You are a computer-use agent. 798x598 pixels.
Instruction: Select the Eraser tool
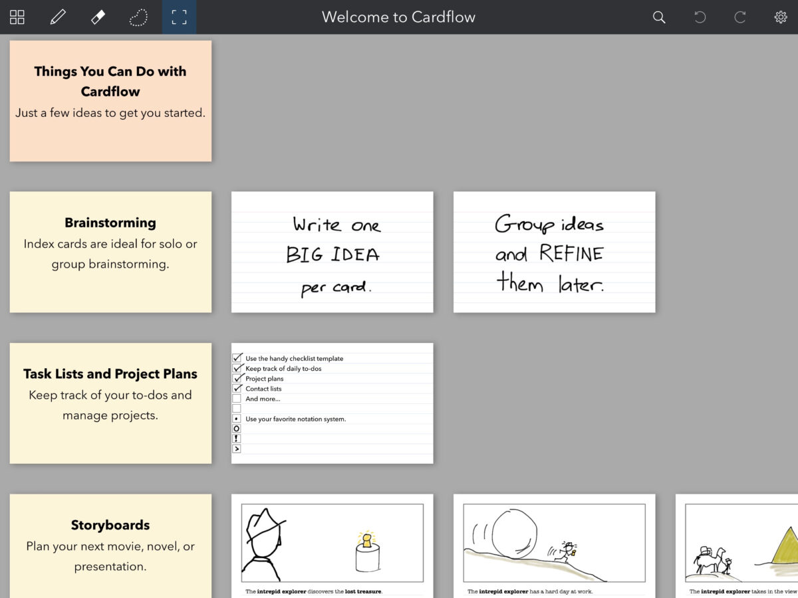98,17
